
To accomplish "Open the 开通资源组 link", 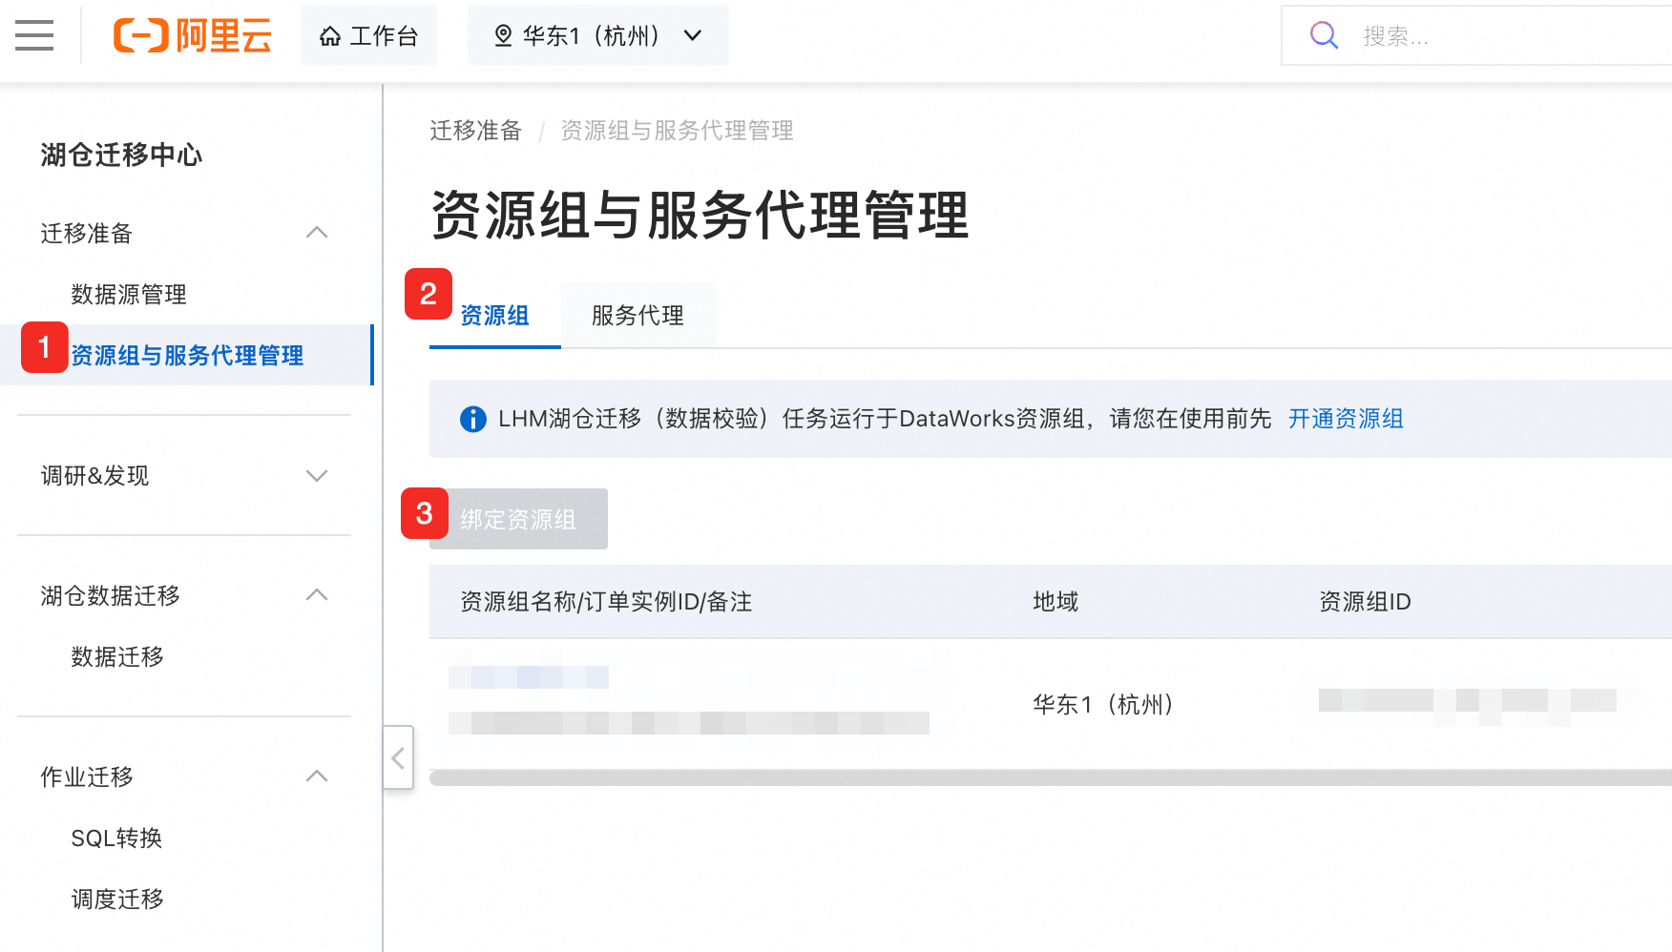I will 1346,419.
